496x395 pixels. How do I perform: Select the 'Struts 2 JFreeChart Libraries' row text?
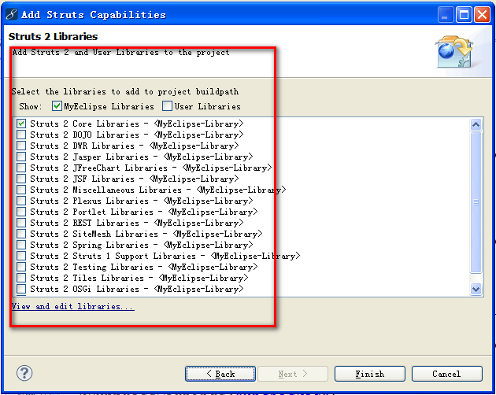[150, 168]
